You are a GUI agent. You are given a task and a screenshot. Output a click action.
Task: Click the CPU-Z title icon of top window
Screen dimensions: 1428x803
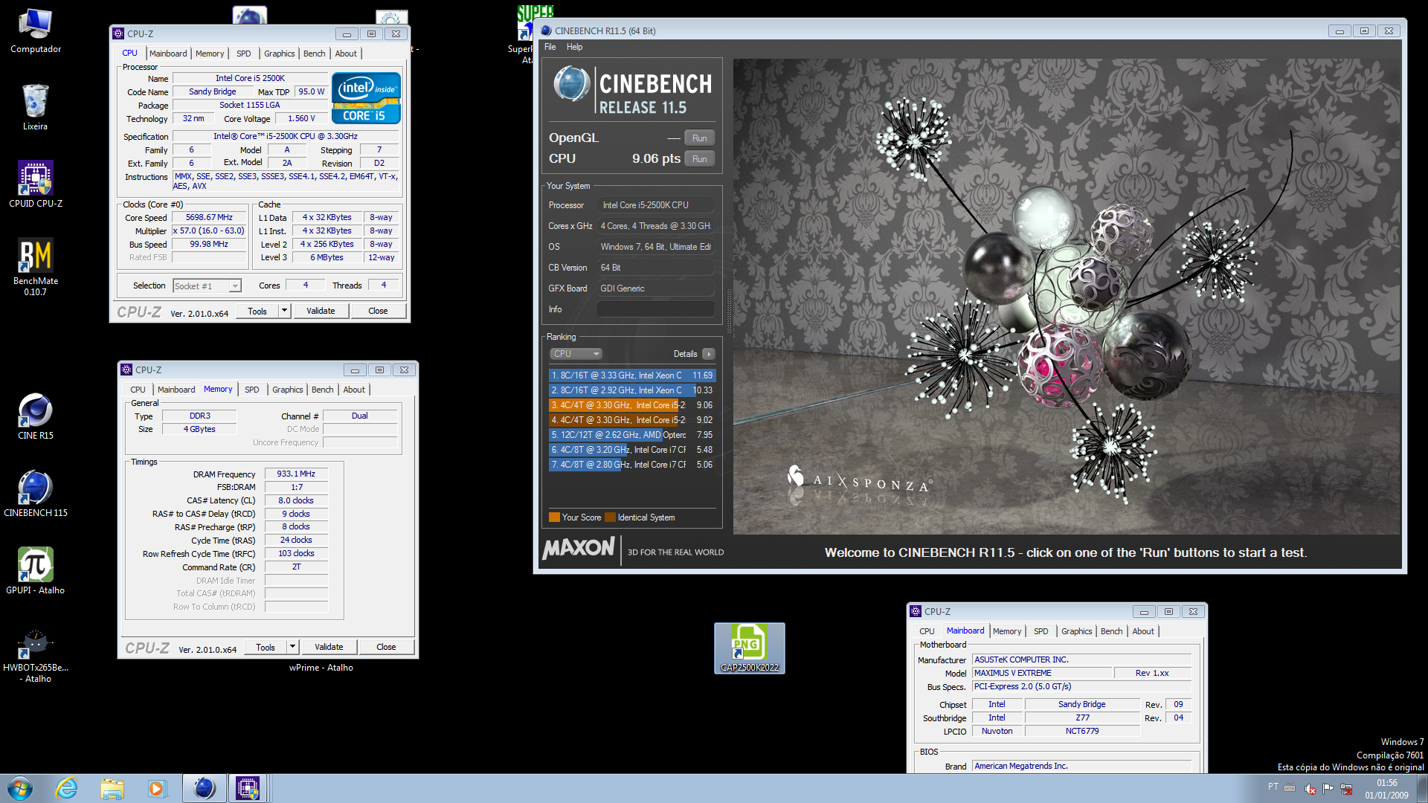pyautogui.click(x=118, y=33)
